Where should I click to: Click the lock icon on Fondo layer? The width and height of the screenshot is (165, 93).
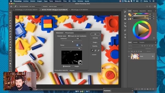click(x=153, y=56)
